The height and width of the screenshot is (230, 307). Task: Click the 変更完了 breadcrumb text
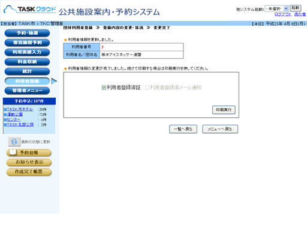tap(161, 28)
